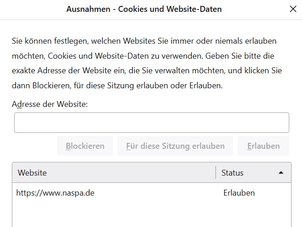Toggle the sort arrow in the Status column
Screen dimensions: 302x227
pyautogui.click(x=281, y=173)
